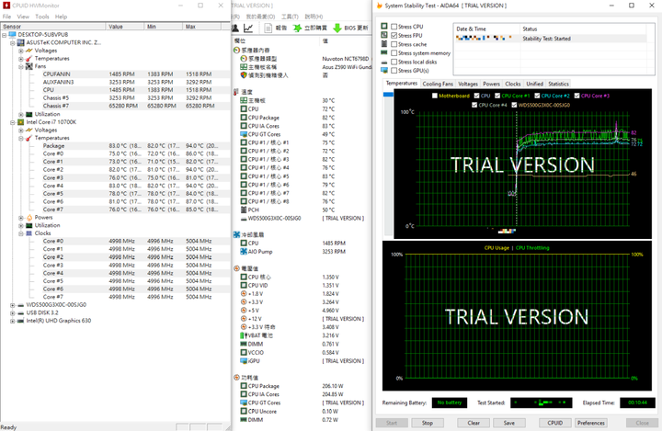
Task: Click the memory stick icon beside Stress system memory
Action: coord(384,52)
